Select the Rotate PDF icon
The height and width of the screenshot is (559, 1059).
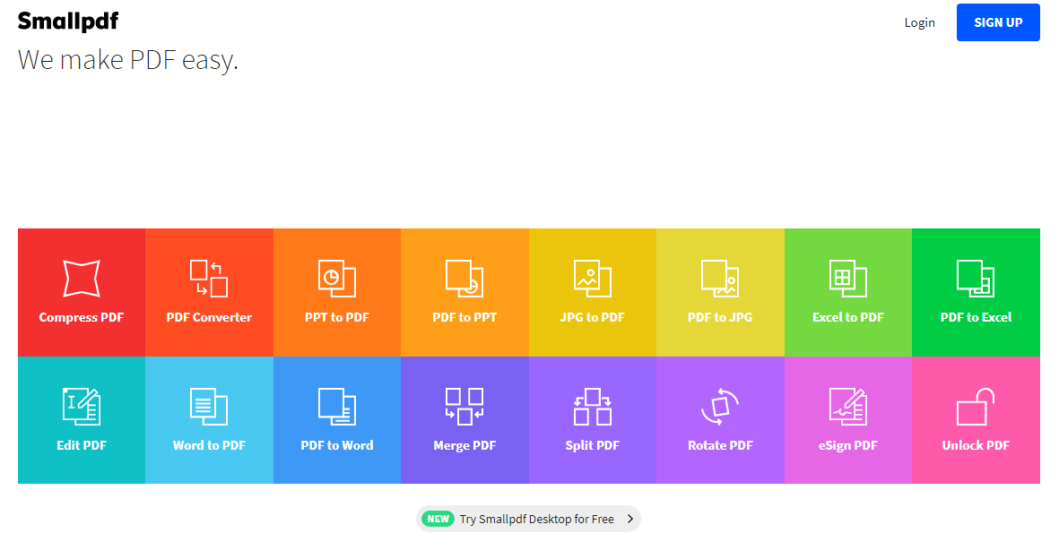[720, 407]
